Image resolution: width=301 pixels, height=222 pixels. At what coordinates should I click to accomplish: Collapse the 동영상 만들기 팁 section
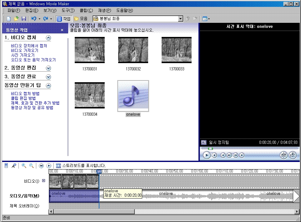click(48, 86)
